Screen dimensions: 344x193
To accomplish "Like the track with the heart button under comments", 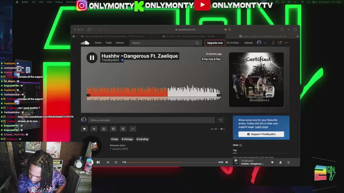I will (x=84, y=129).
